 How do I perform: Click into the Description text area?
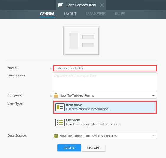(x=105, y=82)
